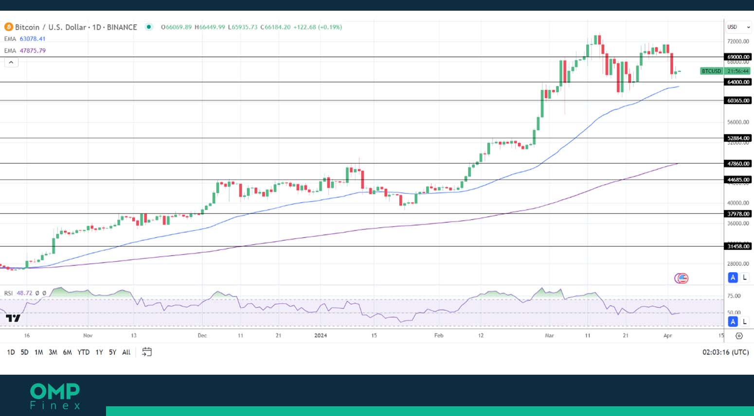The width and height of the screenshot is (754, 416).
Task: Show All time range
Action: [126, 352]
